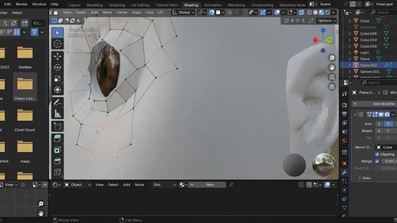Toggle X-ray display mode
Viewport: 397px width, 223px height.
click(301, 12)
